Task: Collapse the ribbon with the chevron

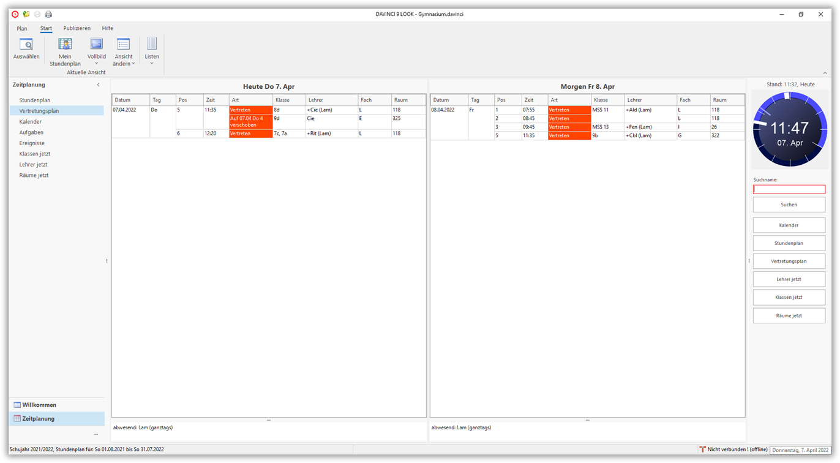Action: tap(825, 73)
